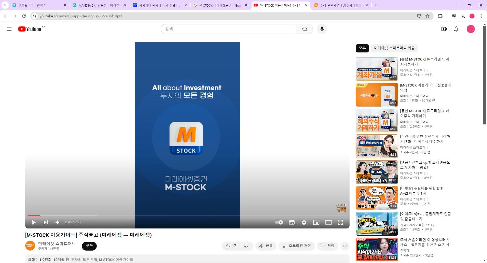Open a new browser tab

coord(376,5)
